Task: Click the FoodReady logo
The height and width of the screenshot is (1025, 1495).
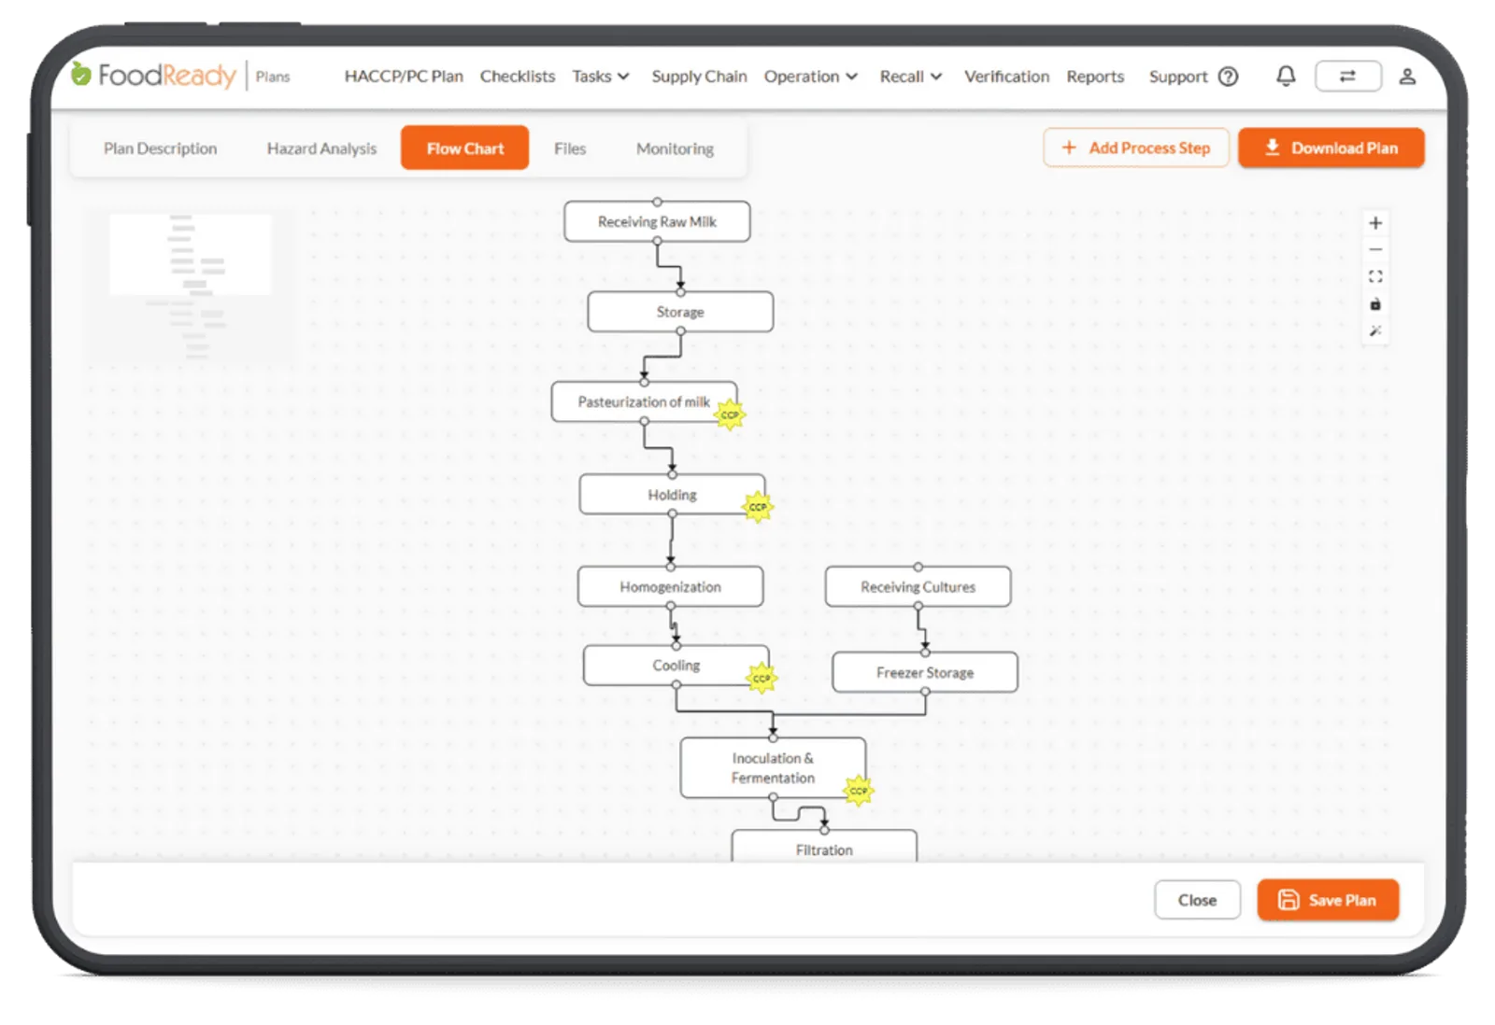Action: (154, 75)
